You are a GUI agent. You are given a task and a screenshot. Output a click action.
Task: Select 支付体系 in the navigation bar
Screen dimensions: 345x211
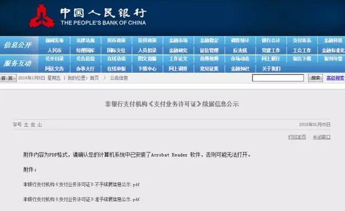point(302,40)
